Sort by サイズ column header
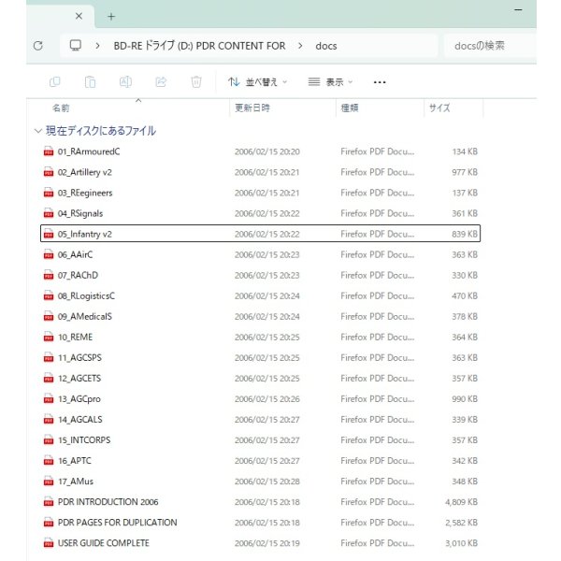Viewport: 561px width, 561px height. click(439, 108)
